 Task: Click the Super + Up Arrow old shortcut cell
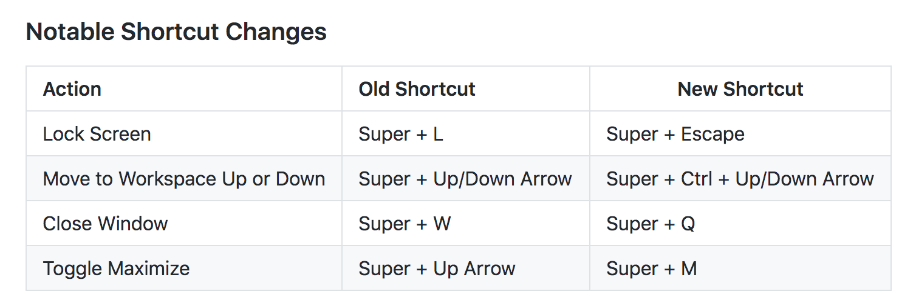tap(466, 268)
